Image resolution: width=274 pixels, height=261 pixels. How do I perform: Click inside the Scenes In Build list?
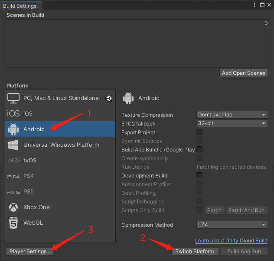(x=137, y=43)
